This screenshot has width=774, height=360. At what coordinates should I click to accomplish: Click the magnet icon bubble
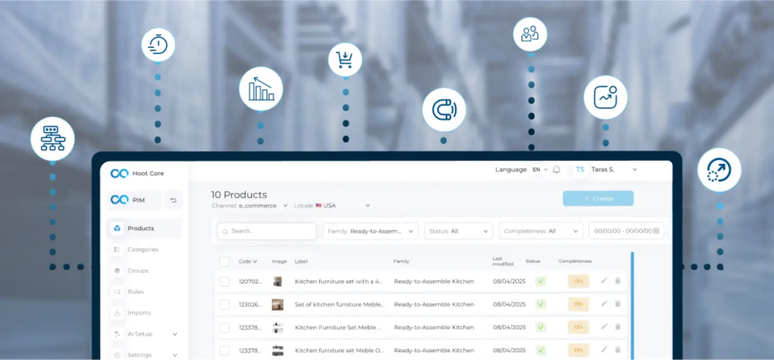pyautogui.click(x=444, y=110)
